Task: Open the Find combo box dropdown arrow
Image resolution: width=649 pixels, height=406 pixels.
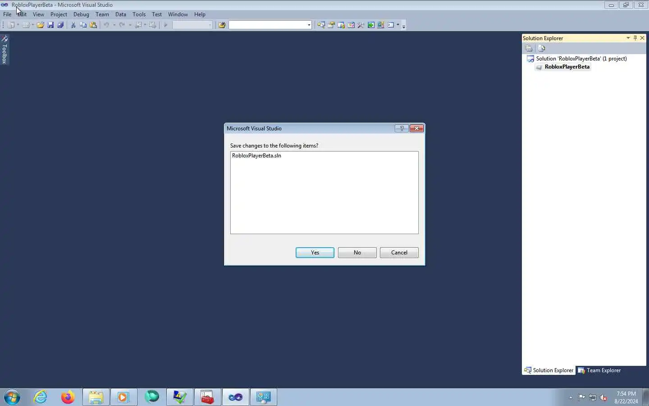Action: click(309, 25)
